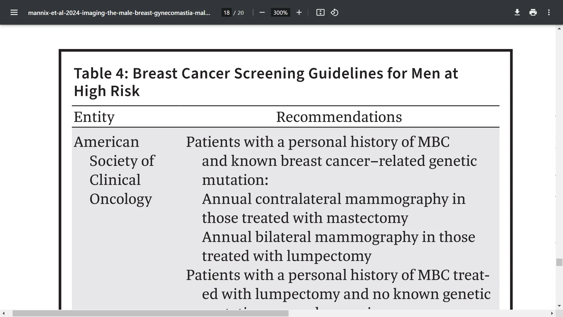
Task: Click 'Annual contralateral mammography in' line
Action: 334,199
